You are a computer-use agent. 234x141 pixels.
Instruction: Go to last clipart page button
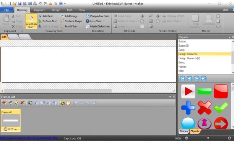coord(203,78)
